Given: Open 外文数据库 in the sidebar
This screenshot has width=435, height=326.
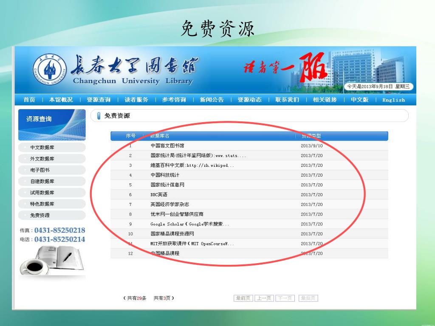Looking at the screenshot, I should pyautogui.click(x=52, y=159).
